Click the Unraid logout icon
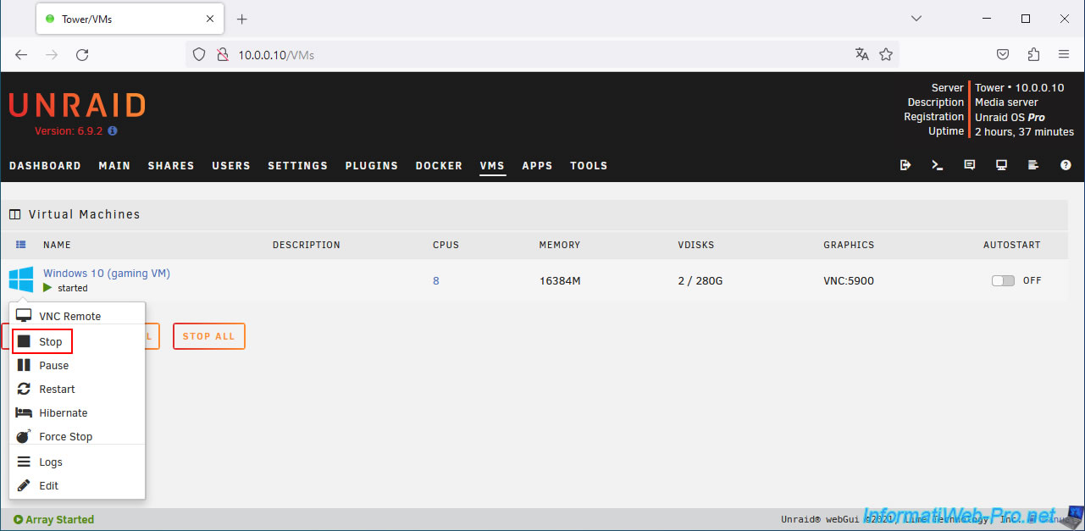Image resolution: width=1085 pixels, height=531 pixels. pos(905,165)
